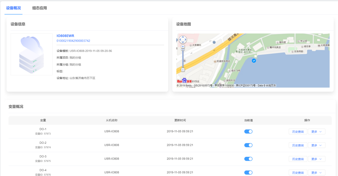Screen dimensions: 338x176
Task: Switch to the 设备概况 tab
Action: [x=13, y=8]
